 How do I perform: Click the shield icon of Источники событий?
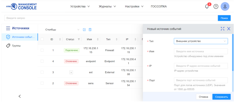coord(8,37)
